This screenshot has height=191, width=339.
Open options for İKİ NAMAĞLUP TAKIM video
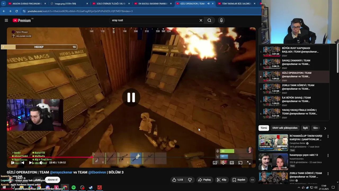328,136
